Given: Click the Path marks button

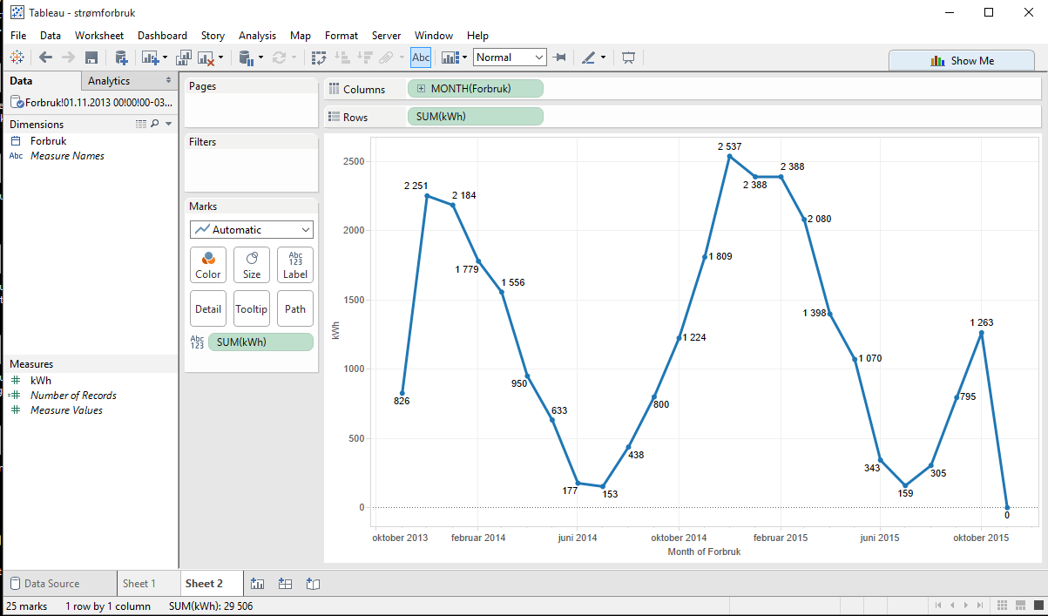Looking at the screenshot, I should click(x=295, y=308).
